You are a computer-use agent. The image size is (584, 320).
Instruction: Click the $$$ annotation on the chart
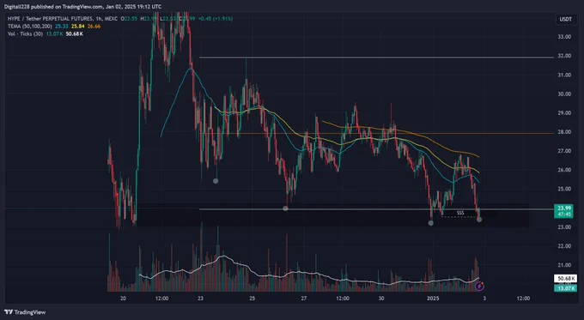(x=460, y=214)
